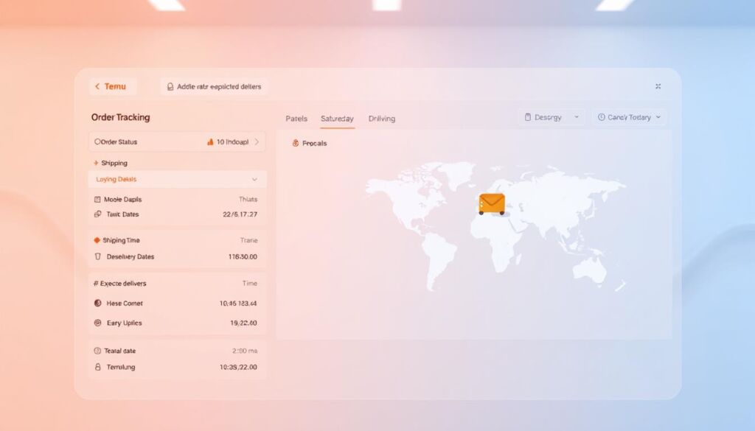The image size is (755, 431).
Task: Select the orange diamond Shiping Time icon
Action: pos(96,239)
